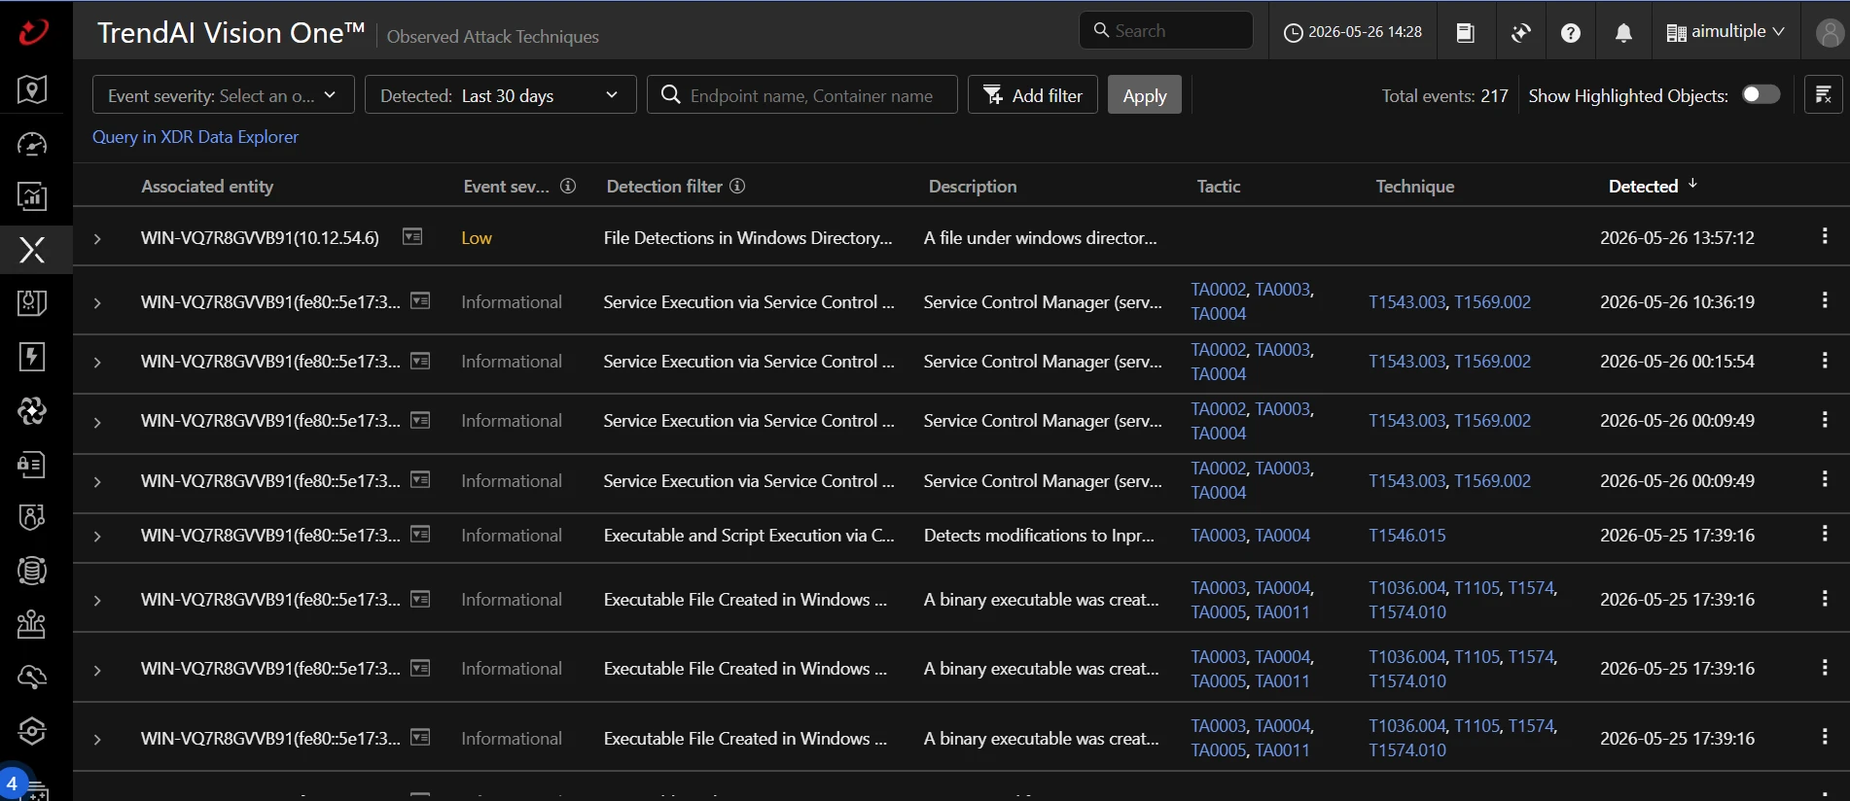1850x801 pixels.
Task: Open the user profile avatar
Action: [x=1829, y=33]
